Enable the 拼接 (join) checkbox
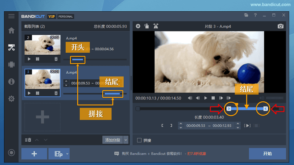 (139, 140)
